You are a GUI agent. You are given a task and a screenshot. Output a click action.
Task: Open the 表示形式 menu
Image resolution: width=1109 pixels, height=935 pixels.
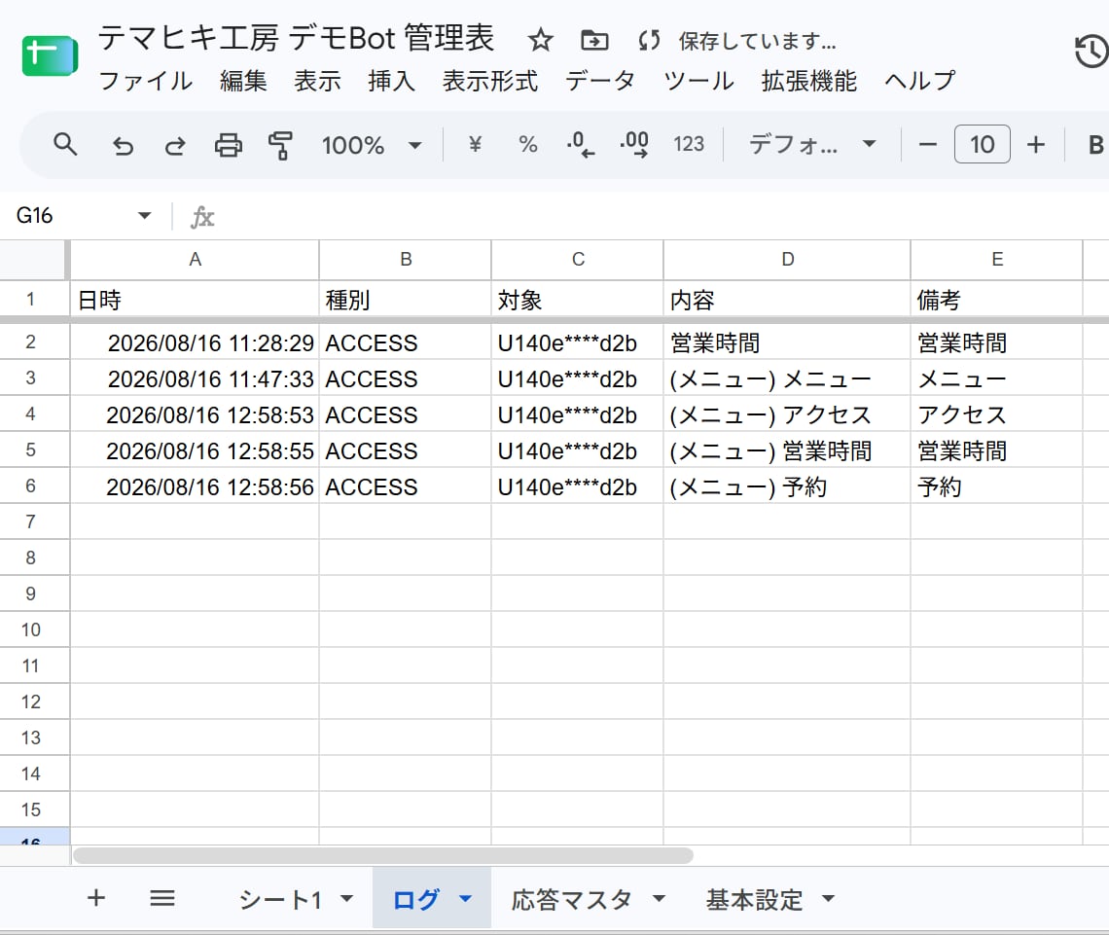tap(489, 81)
